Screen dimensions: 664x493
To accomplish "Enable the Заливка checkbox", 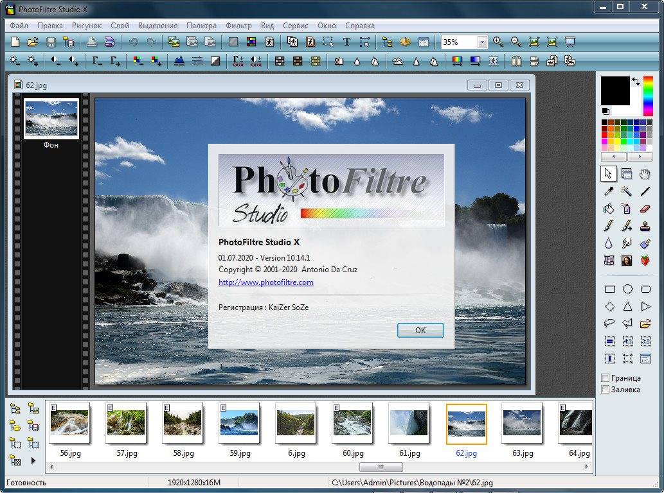I will point(606,390).
